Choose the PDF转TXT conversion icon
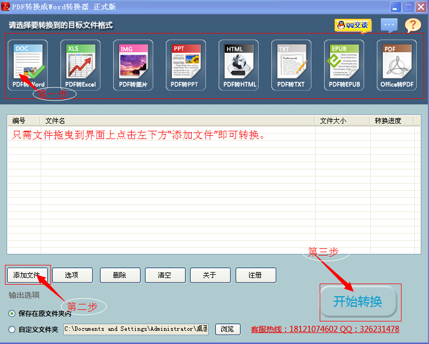The width and height of the screenshot is (429, 344). [291, 65]
